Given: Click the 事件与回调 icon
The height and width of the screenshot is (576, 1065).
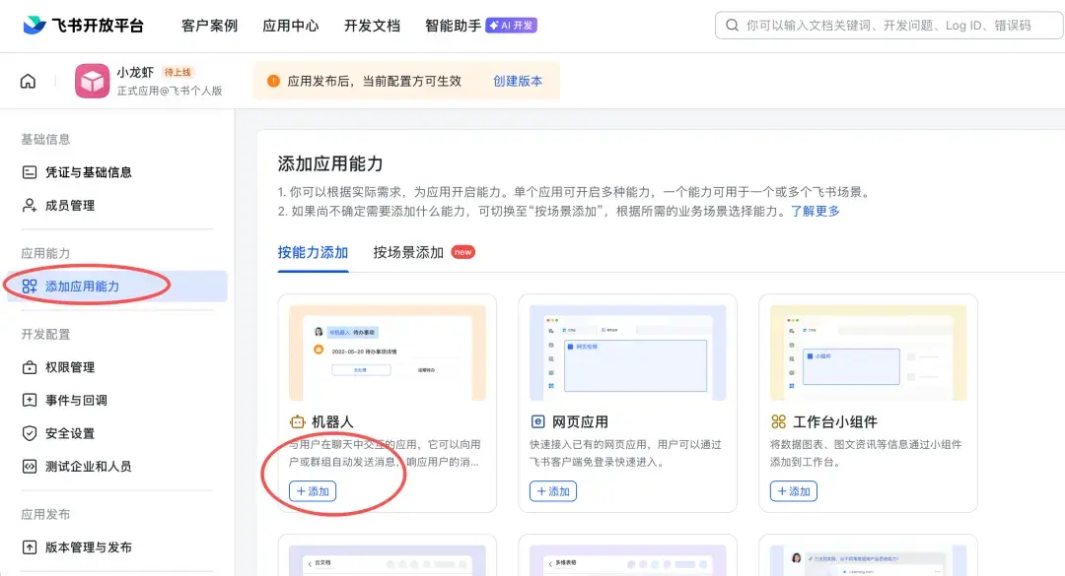Looking at the screenshot, I should pyautogui.click(x=30, y=401).
